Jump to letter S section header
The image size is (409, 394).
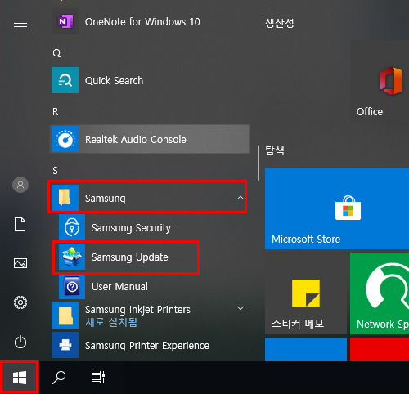[55, 171]
